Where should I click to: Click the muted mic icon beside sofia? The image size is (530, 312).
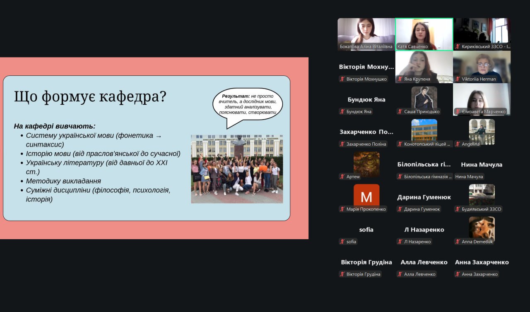tap(342, 242)
